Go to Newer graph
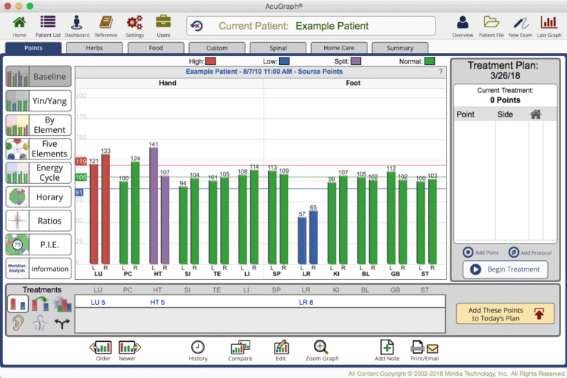Screen dimensions: 567x378 [129, 348]
